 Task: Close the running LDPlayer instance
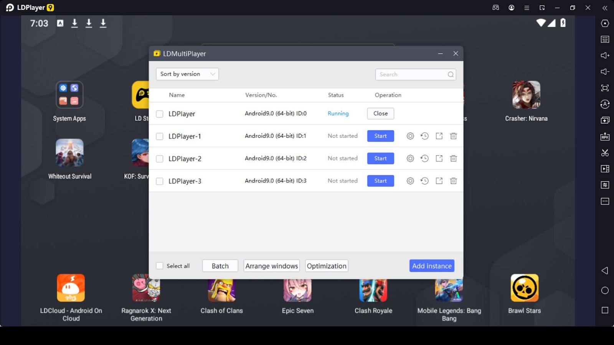tap(381, 113)
